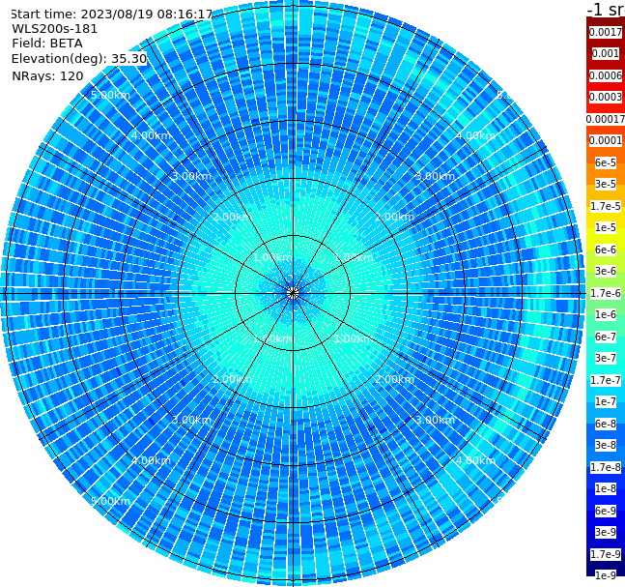This screenshot has width=625, height=587.
Task: Click the 1e-5 yellow scale label
Action: pos(606,227)
